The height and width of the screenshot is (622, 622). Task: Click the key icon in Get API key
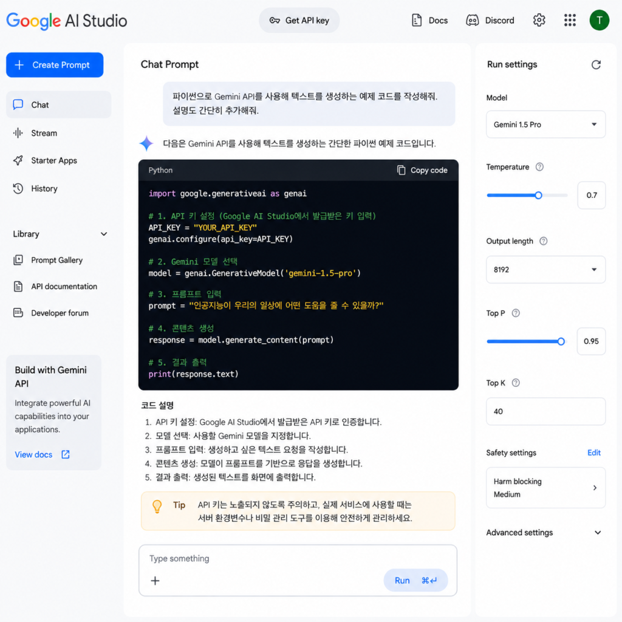coord(275,20)
